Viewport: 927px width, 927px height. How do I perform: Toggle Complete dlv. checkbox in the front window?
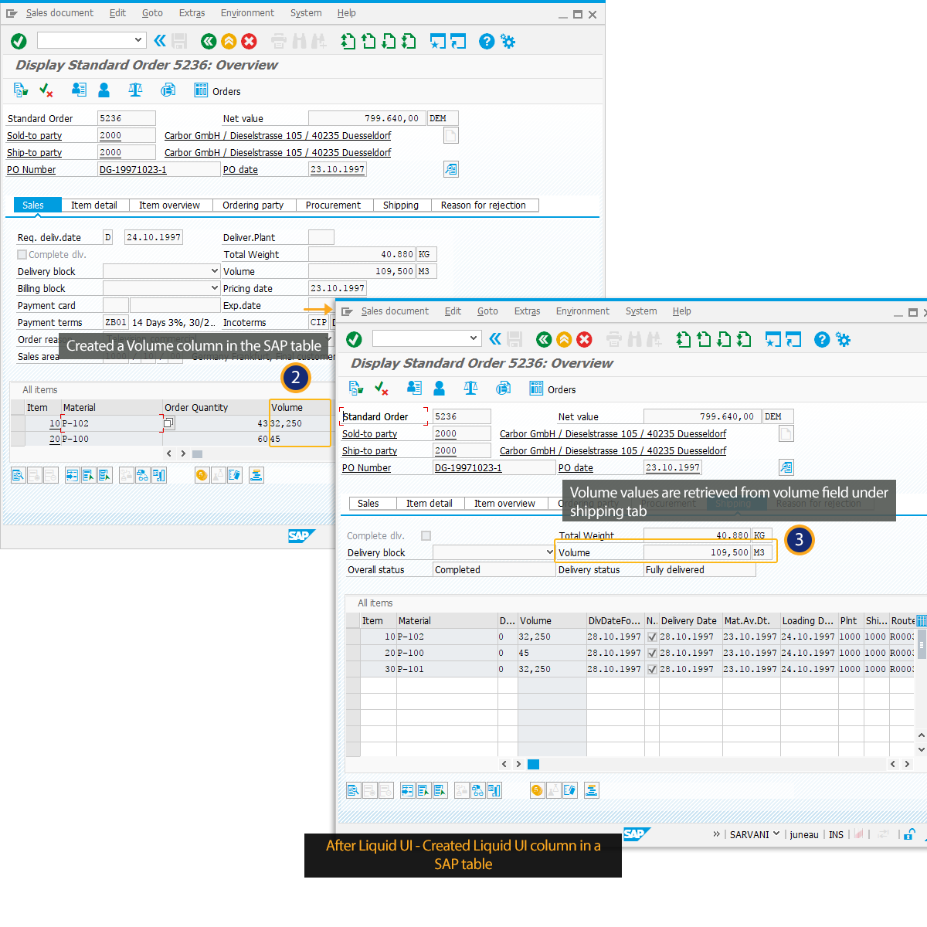426,535
